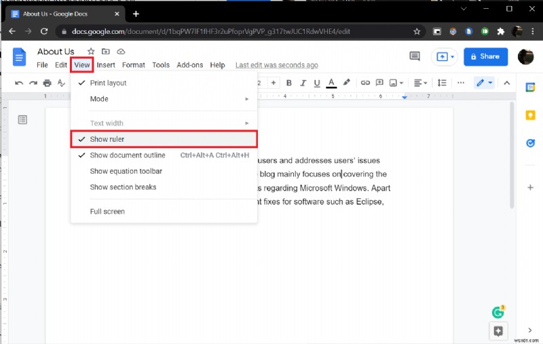Hide side panel with the right chevron
The width and height of the screenshot is (543, 344).
click(x=530, y=330)
